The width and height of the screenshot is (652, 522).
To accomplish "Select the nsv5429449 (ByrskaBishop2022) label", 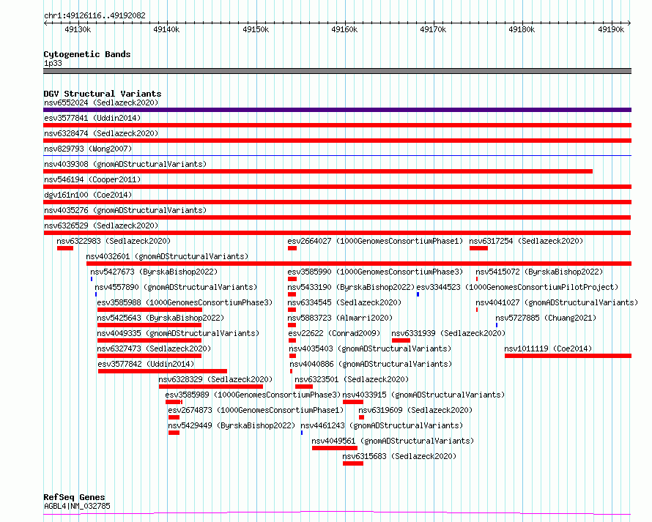I will 231,425.
